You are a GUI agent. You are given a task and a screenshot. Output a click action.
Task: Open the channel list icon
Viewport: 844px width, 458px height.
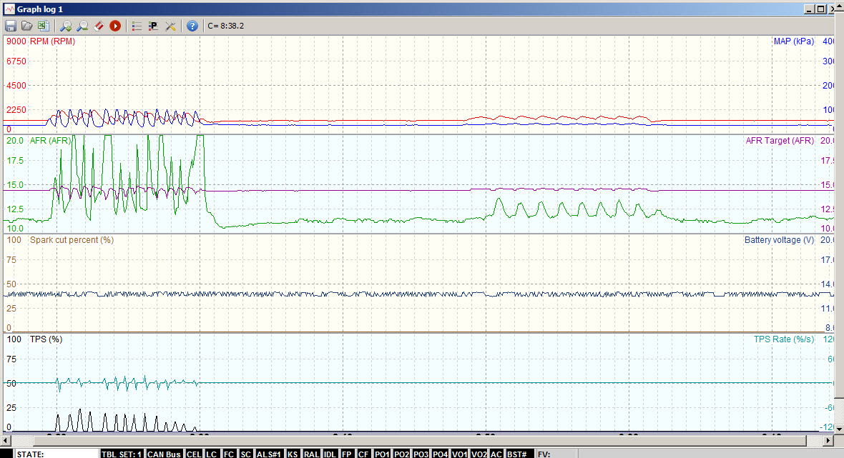137,26
